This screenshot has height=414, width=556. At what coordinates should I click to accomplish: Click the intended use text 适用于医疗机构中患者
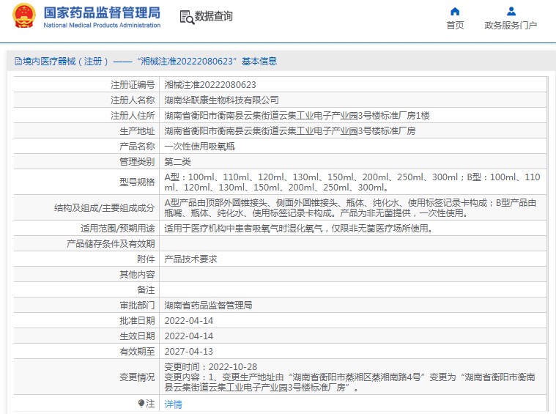click(x=299, y=228)
